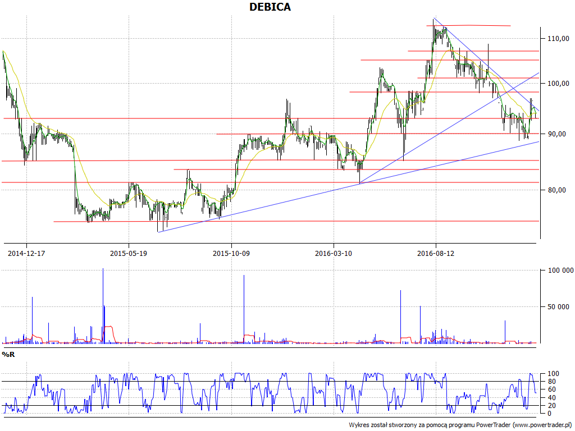The width and height of the screenshot is (575, 431).
Task: Click the %R axis value 80
Action: tap(551, 382)
